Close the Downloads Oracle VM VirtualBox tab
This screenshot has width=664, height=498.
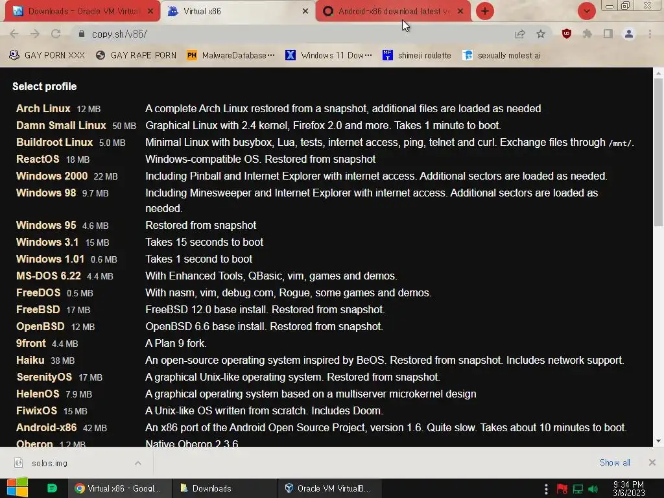(150, 12)
